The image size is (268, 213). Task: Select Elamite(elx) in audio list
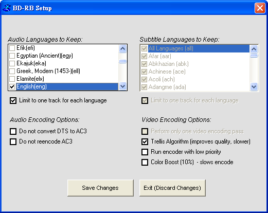click(x=30, y=79)
